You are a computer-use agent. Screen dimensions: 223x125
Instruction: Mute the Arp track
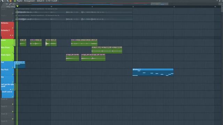(x=13, y=82)
